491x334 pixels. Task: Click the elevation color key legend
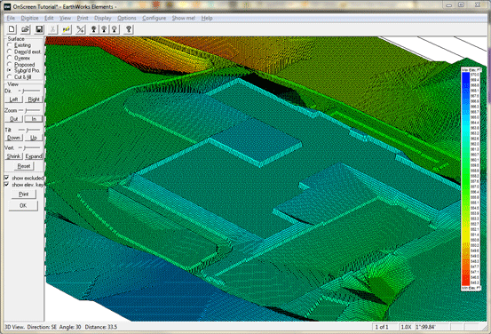point(471,179)
